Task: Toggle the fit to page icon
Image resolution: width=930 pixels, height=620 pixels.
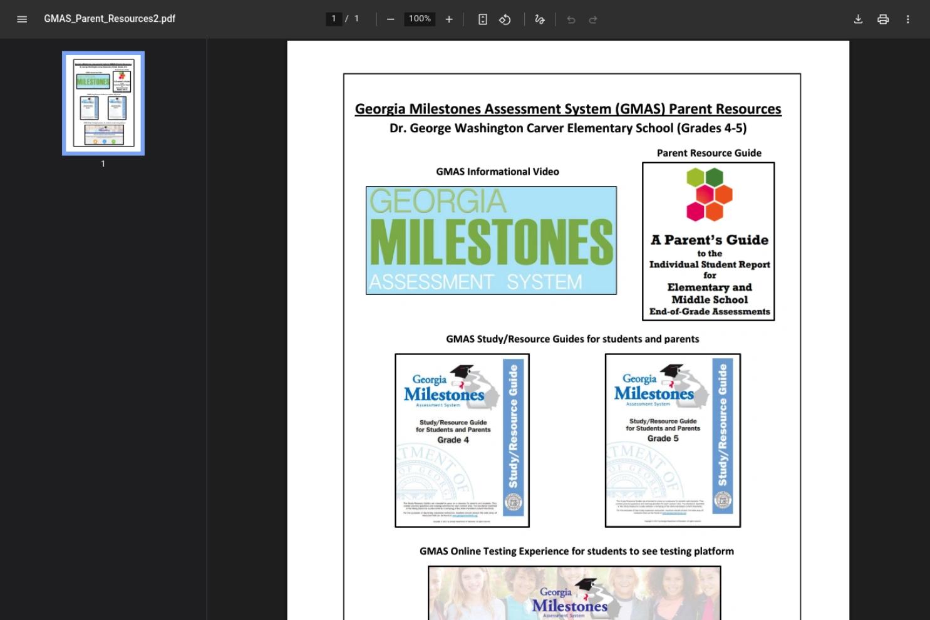Action: [483, 19]
